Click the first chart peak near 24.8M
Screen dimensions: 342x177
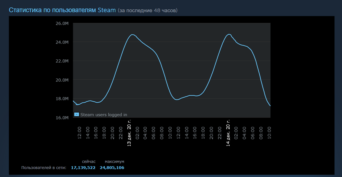click(x=132, y=34)
